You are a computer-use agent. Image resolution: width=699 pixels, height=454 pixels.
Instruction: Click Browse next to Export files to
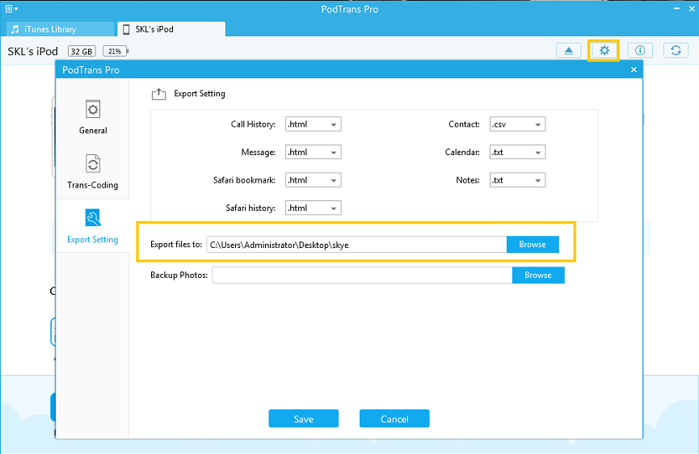533,245
